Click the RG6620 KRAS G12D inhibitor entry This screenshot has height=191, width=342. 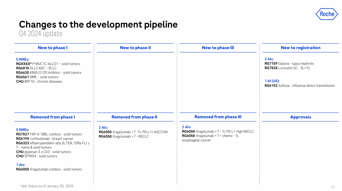48,73
